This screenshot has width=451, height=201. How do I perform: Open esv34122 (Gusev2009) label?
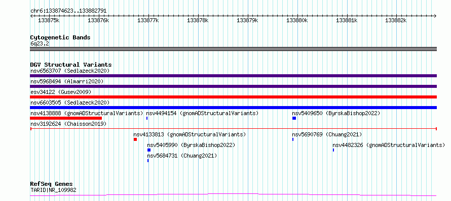click(x=61, y=92)
